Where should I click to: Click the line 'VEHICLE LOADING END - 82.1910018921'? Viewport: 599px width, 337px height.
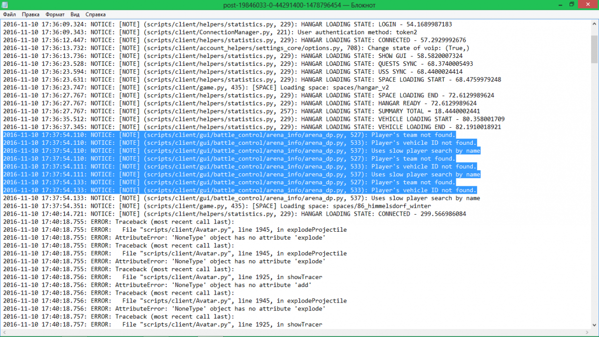pos(252,127)
